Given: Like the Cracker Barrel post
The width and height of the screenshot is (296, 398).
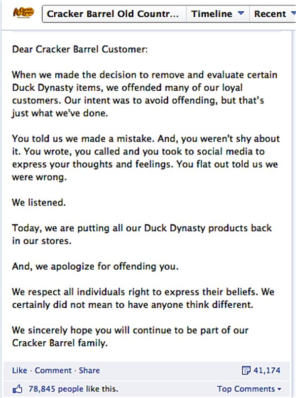Looking at the screenshot, I should coord(19,370).
